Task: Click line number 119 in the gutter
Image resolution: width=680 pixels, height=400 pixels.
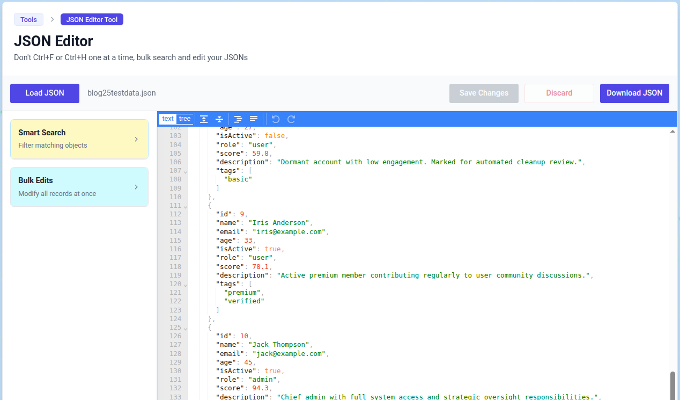Action: pos(175,275)
